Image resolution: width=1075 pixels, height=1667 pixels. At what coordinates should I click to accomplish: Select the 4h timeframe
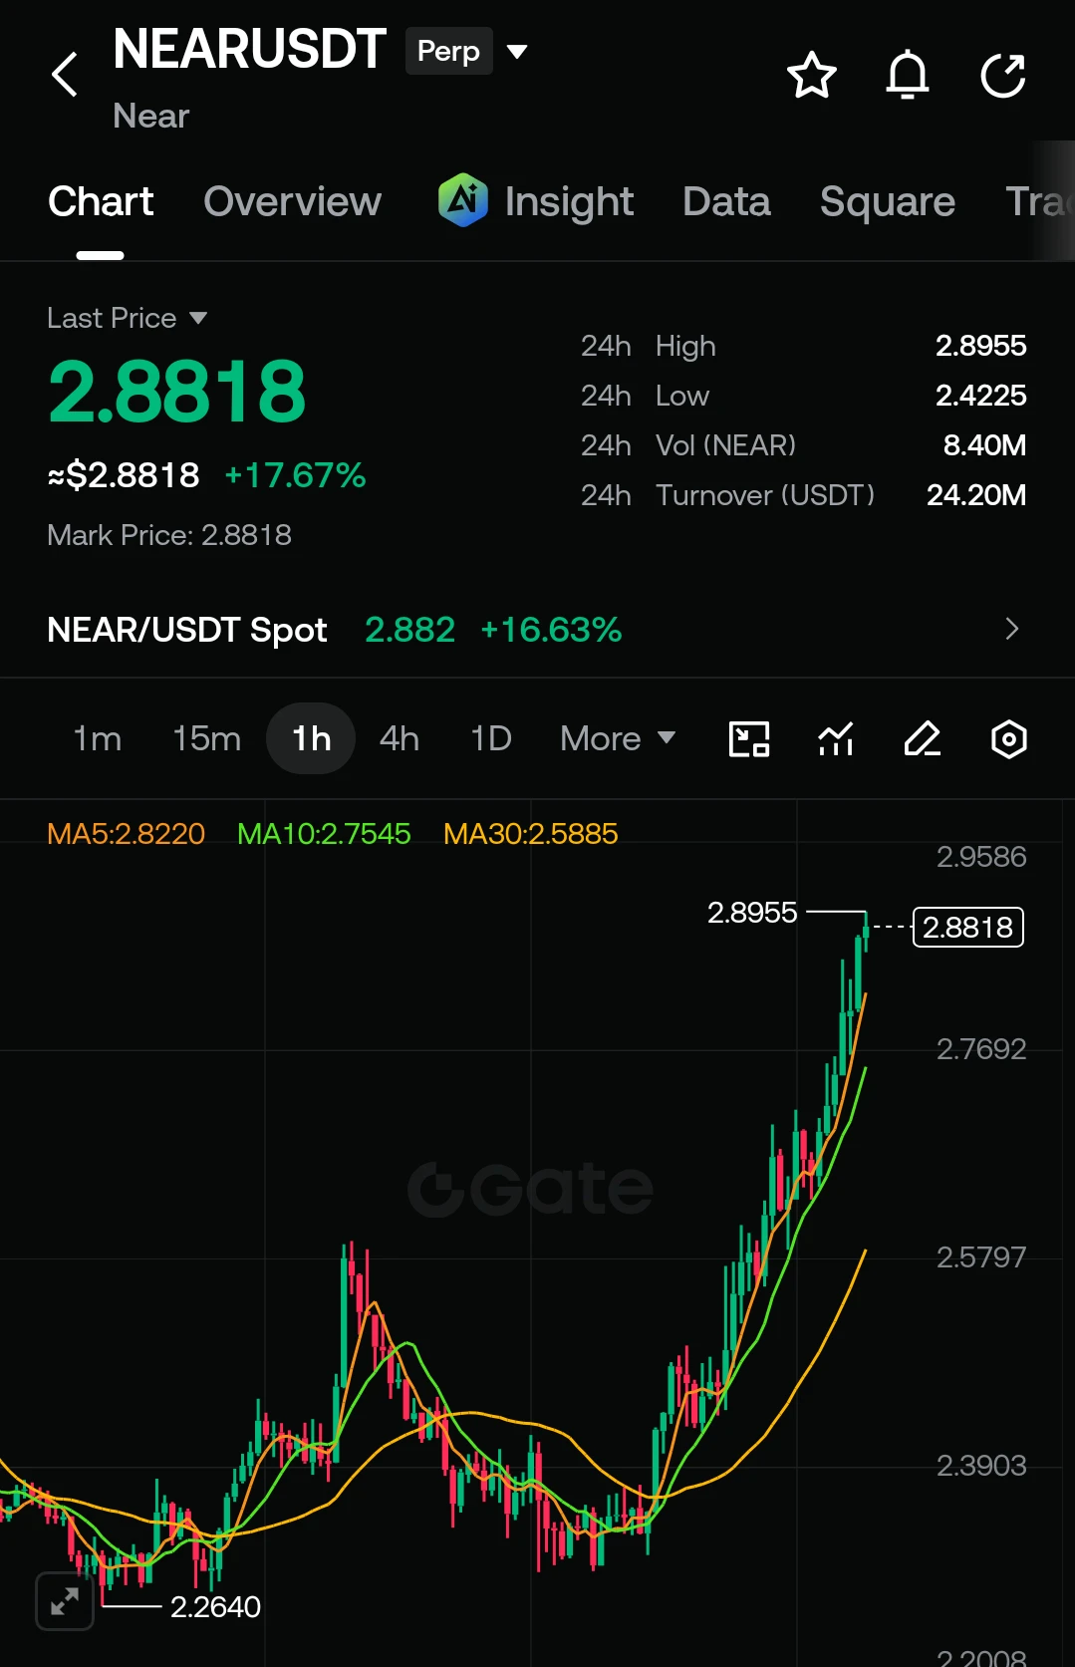pyautogui.click(x=400, y=738)
